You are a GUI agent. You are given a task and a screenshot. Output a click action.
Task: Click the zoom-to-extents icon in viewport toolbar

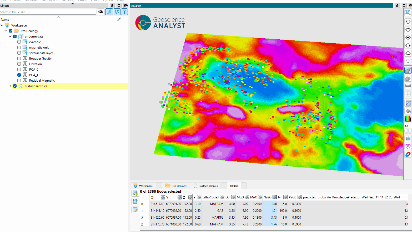(x=408, y=12)
